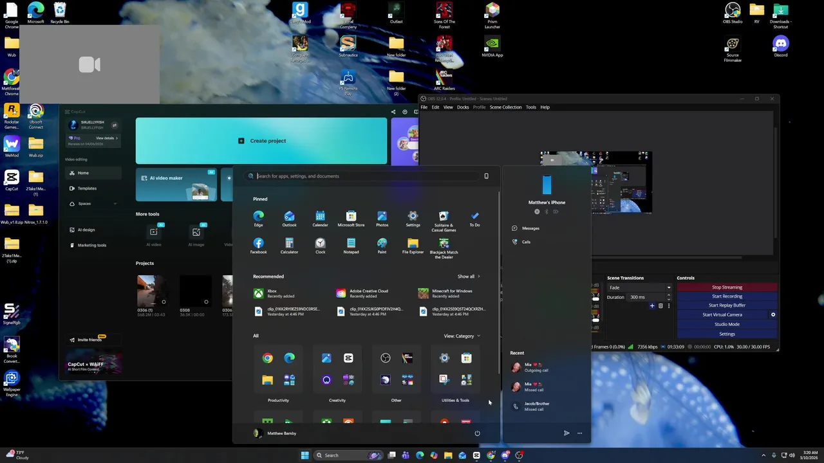Launch Paint from pinned apps
The width and height of the screenshot is (824, 463).
coord(382,246)
